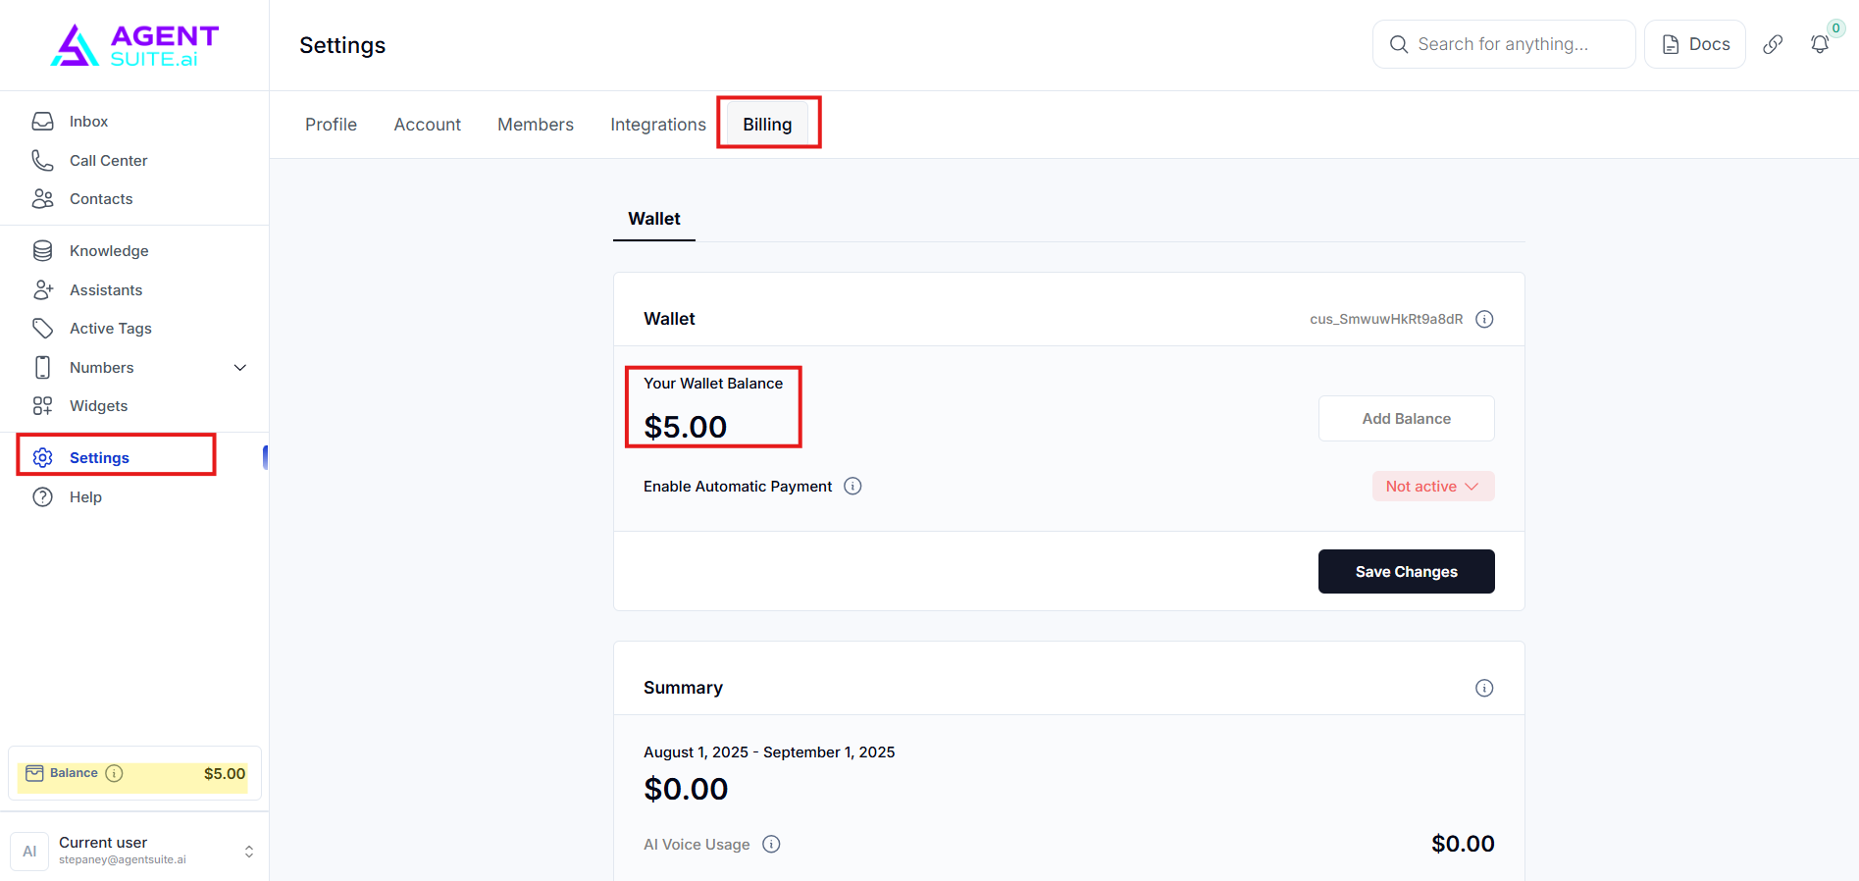Click the Balance info icon in sidebar
Screen dimensions: 1859x881
pyautogui.click(x=114, y=773)
